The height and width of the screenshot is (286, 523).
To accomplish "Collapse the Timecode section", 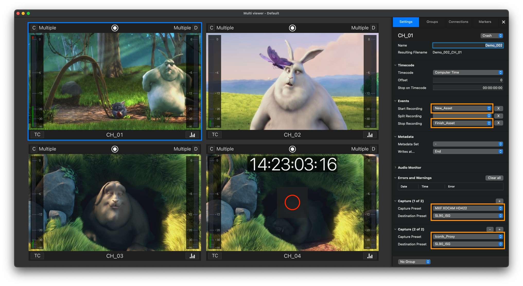I will pyautogui.click(x=395, y=65).
